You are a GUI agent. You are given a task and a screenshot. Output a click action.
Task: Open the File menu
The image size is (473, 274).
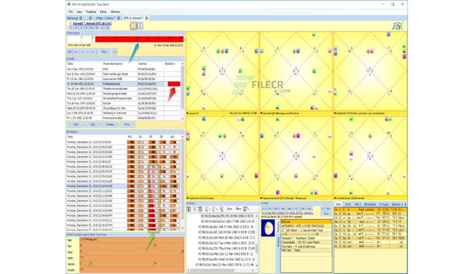click(x=71, y=12)
